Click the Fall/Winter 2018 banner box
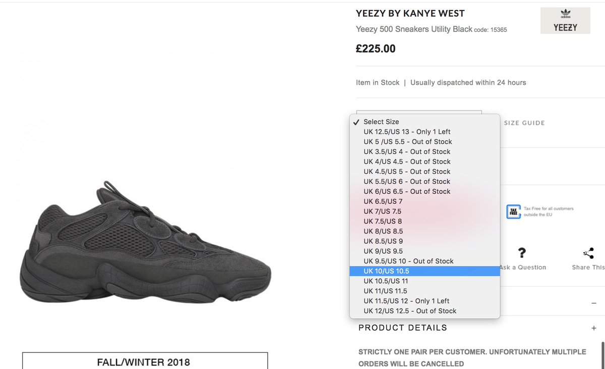This screenshot has height=369, width=605. 145,361
